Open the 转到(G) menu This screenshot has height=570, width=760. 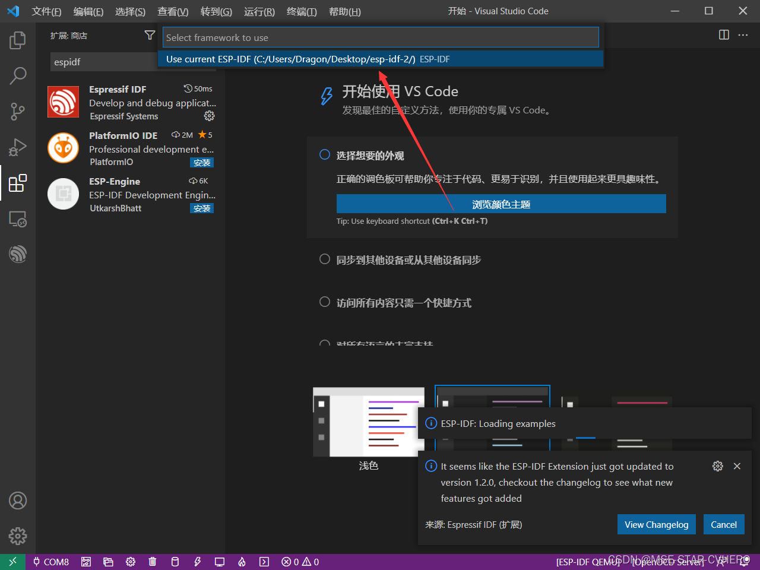(x=216, y=11)
